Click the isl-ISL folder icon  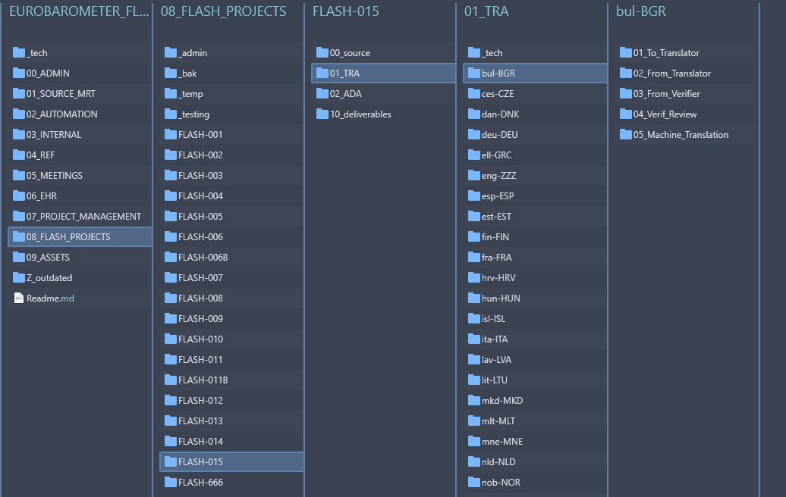(473, 318)
